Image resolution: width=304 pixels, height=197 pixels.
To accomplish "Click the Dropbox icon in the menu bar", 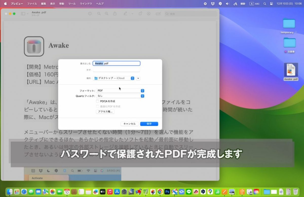I will 213,4.
